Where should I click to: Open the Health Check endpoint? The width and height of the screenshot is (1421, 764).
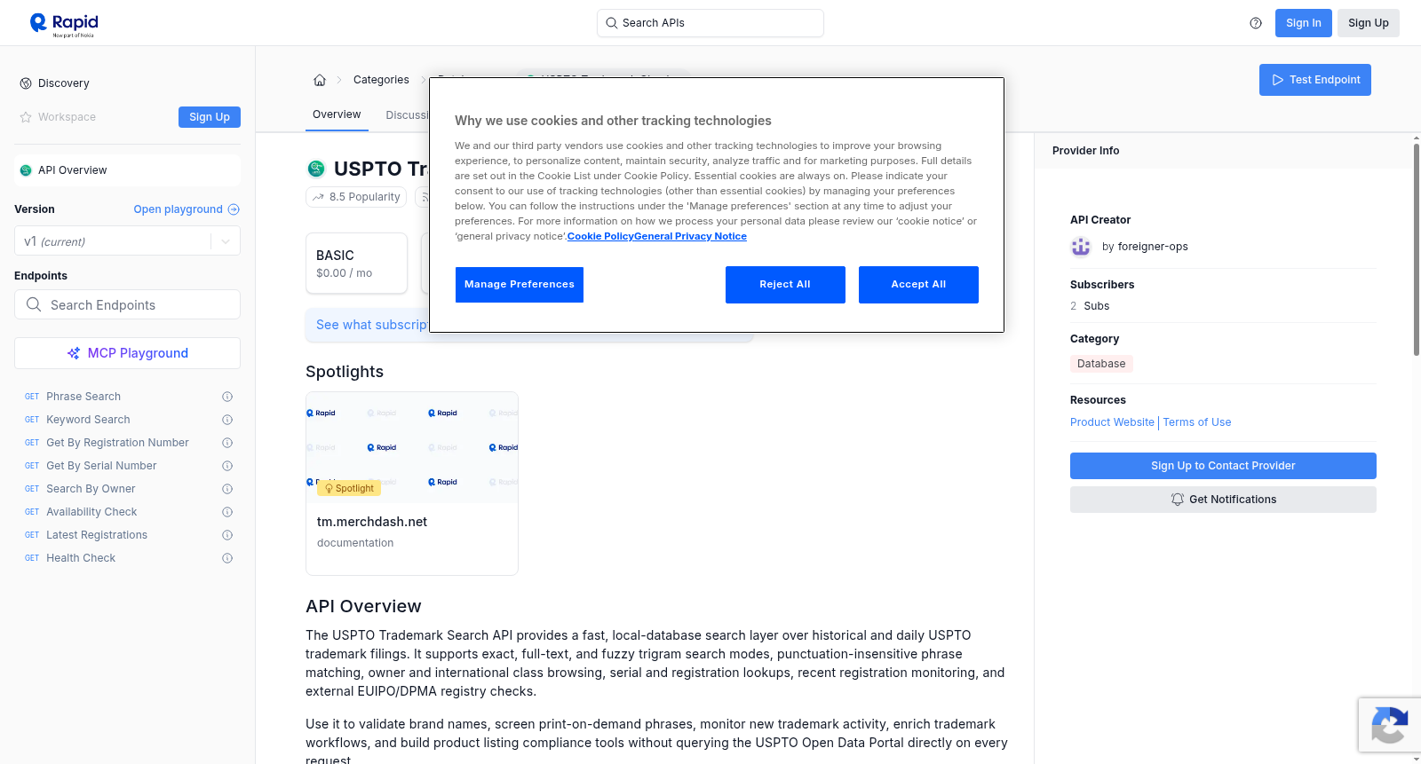[x=81, y=558]
